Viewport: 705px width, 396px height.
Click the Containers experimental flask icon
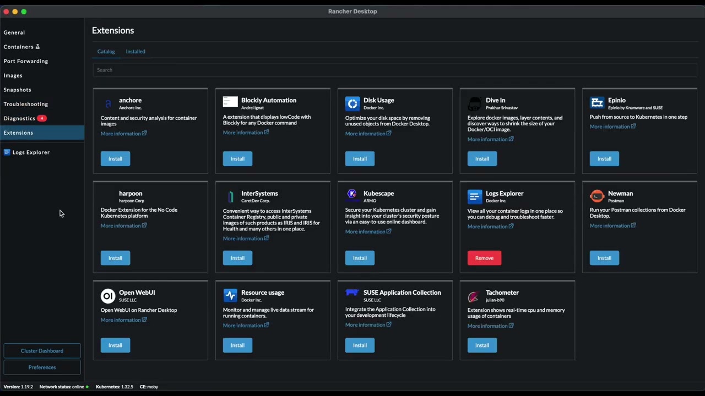[x=37, y=47]
